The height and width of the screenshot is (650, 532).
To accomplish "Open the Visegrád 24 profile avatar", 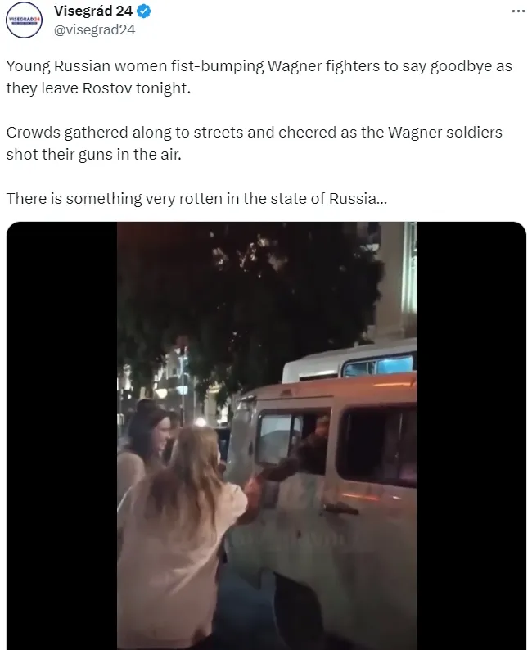I will pos(25,20).
